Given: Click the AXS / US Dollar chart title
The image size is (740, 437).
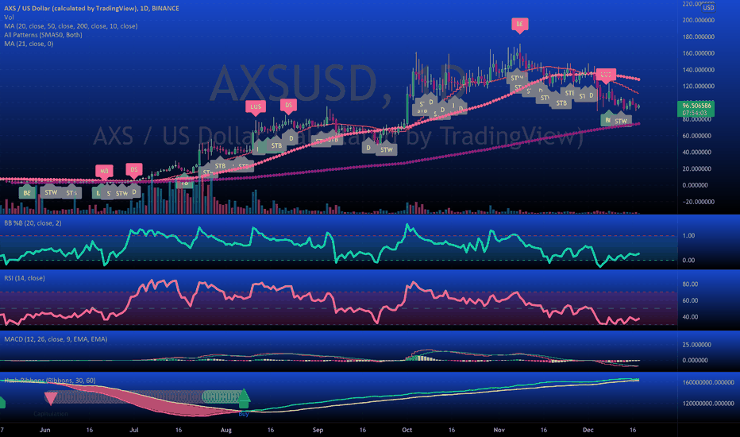Looking at the screenshot, I should tap(91, 8).
